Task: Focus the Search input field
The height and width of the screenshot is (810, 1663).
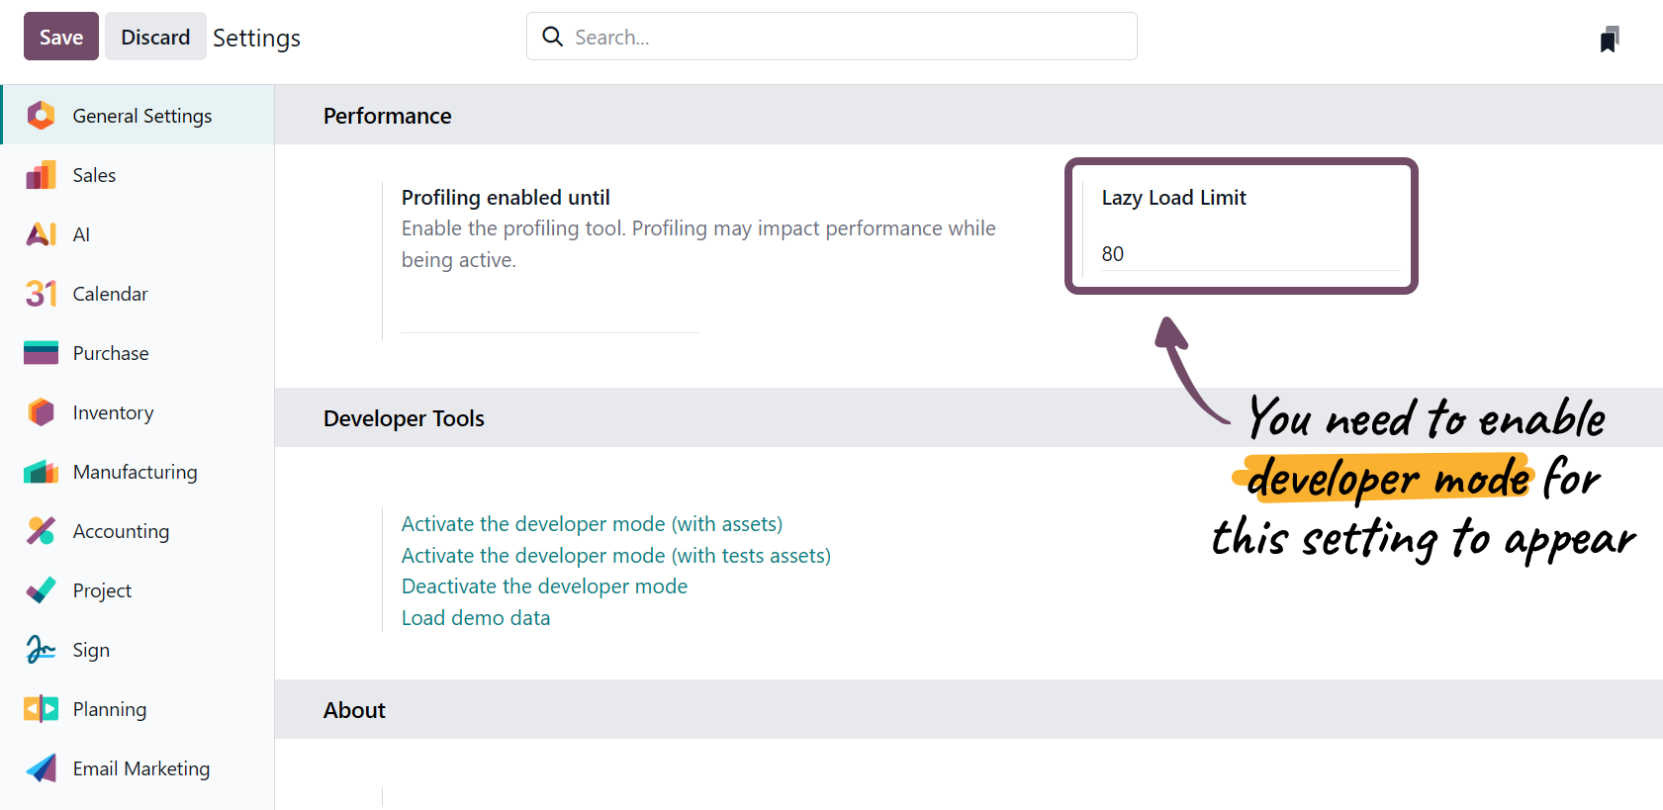Action: tap(832, 37)
